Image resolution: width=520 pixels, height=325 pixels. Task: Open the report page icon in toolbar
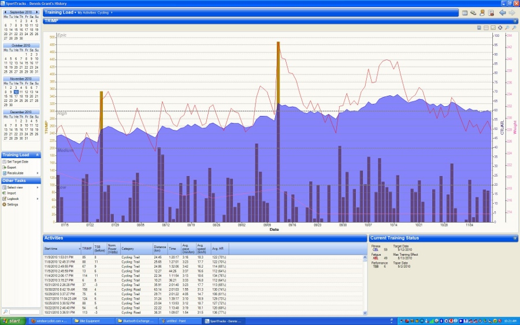(491, 13)
